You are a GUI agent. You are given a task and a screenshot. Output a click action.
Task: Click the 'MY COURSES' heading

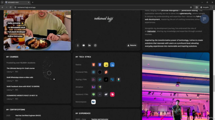click(x=12, y=57)
